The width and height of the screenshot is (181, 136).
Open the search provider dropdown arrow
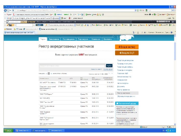click(175, 10)
